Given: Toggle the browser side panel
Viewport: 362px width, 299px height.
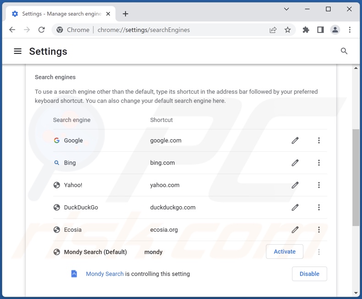Looking at the screenshot, I should point(320,30).
